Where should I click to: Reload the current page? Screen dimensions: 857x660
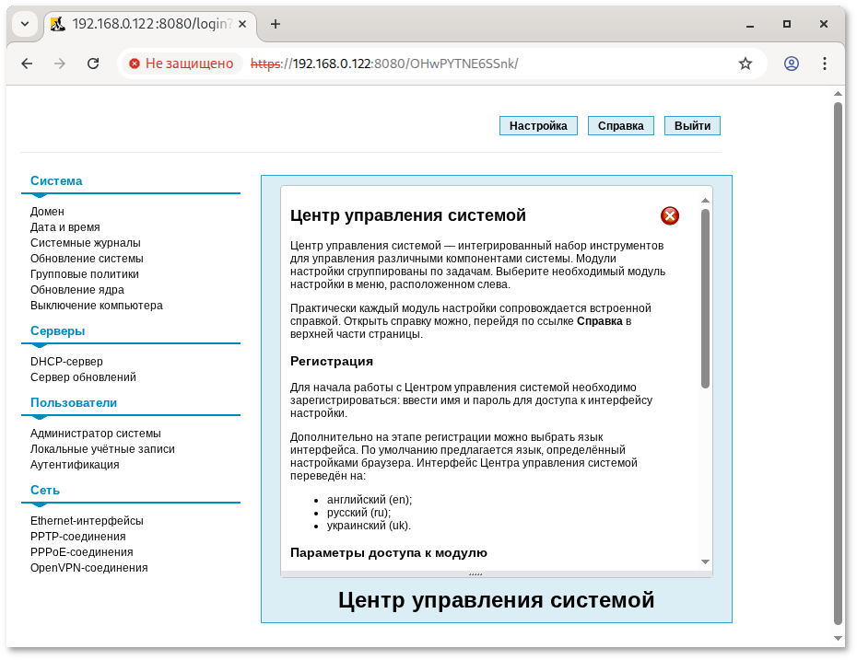pyautogui.click(x=92, y=64)
